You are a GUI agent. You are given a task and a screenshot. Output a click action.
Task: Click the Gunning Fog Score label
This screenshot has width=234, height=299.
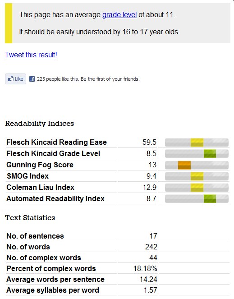tap(40, 165)
